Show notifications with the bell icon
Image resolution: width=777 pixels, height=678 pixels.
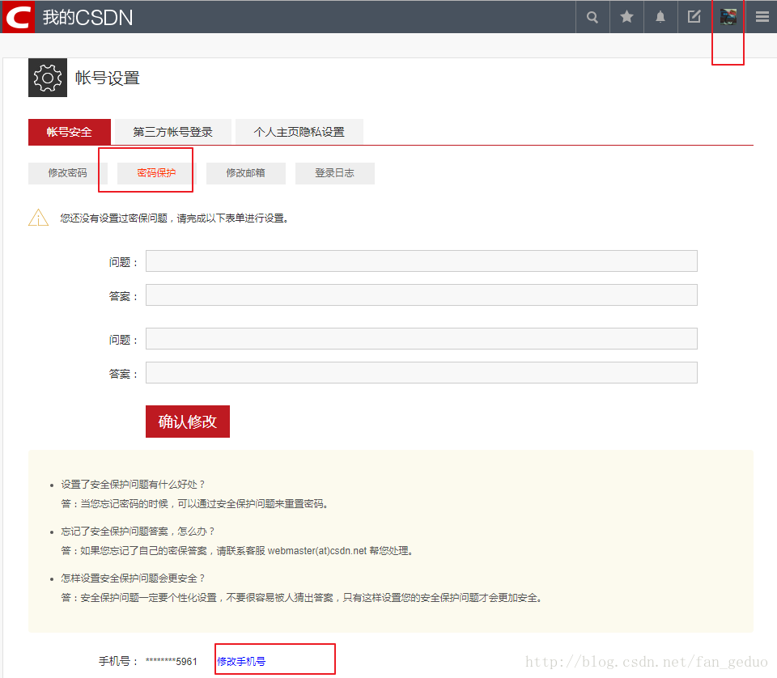point(660,17)
